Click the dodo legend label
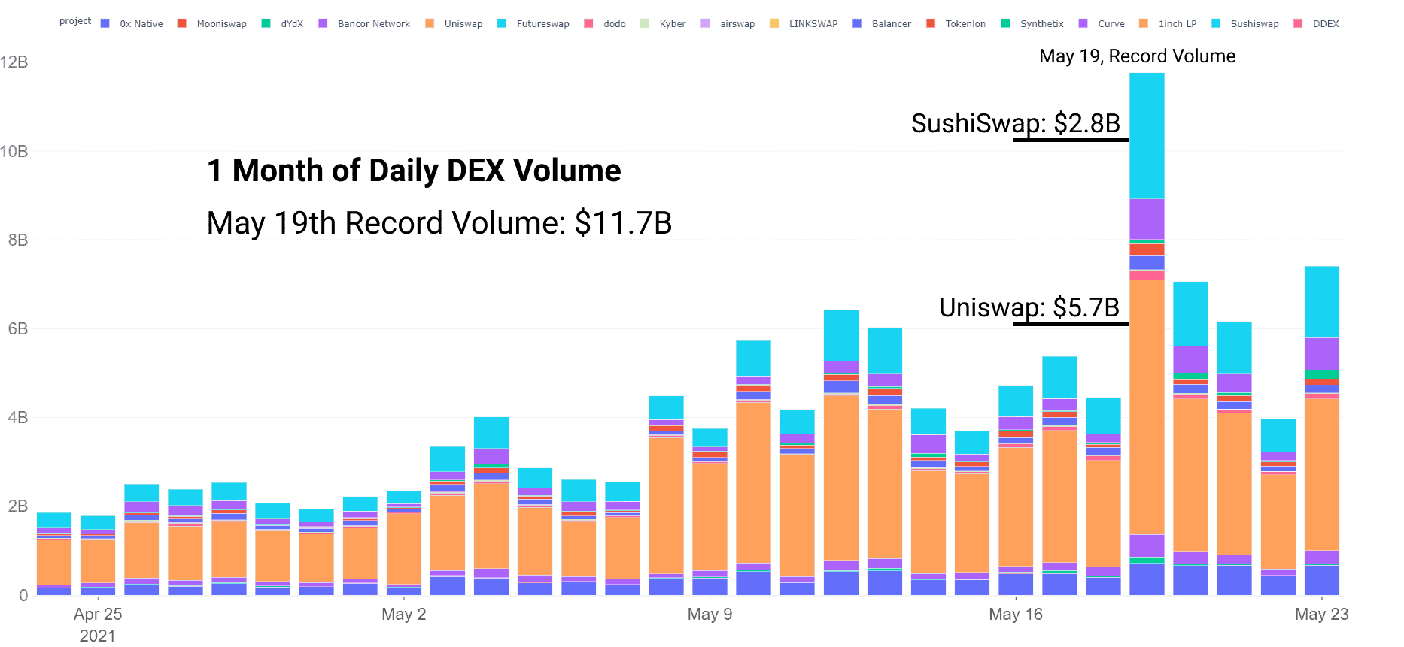 pyautogui.click(x=615, y=23)
